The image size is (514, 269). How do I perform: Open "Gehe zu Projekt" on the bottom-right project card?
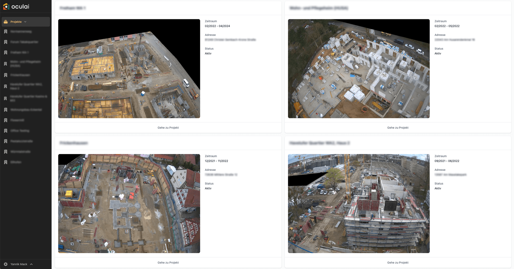pos(398,262)
